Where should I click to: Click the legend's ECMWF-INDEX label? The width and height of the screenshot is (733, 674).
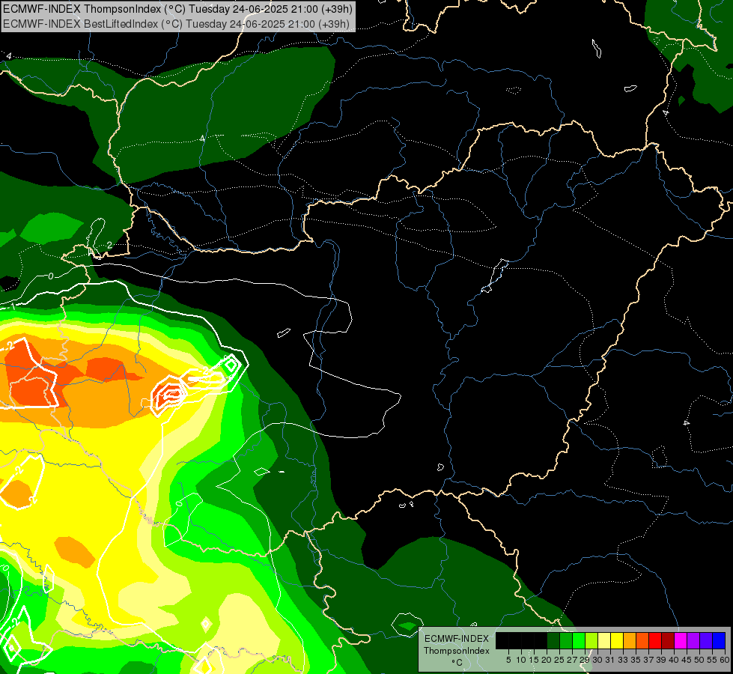tap(457, 639)
